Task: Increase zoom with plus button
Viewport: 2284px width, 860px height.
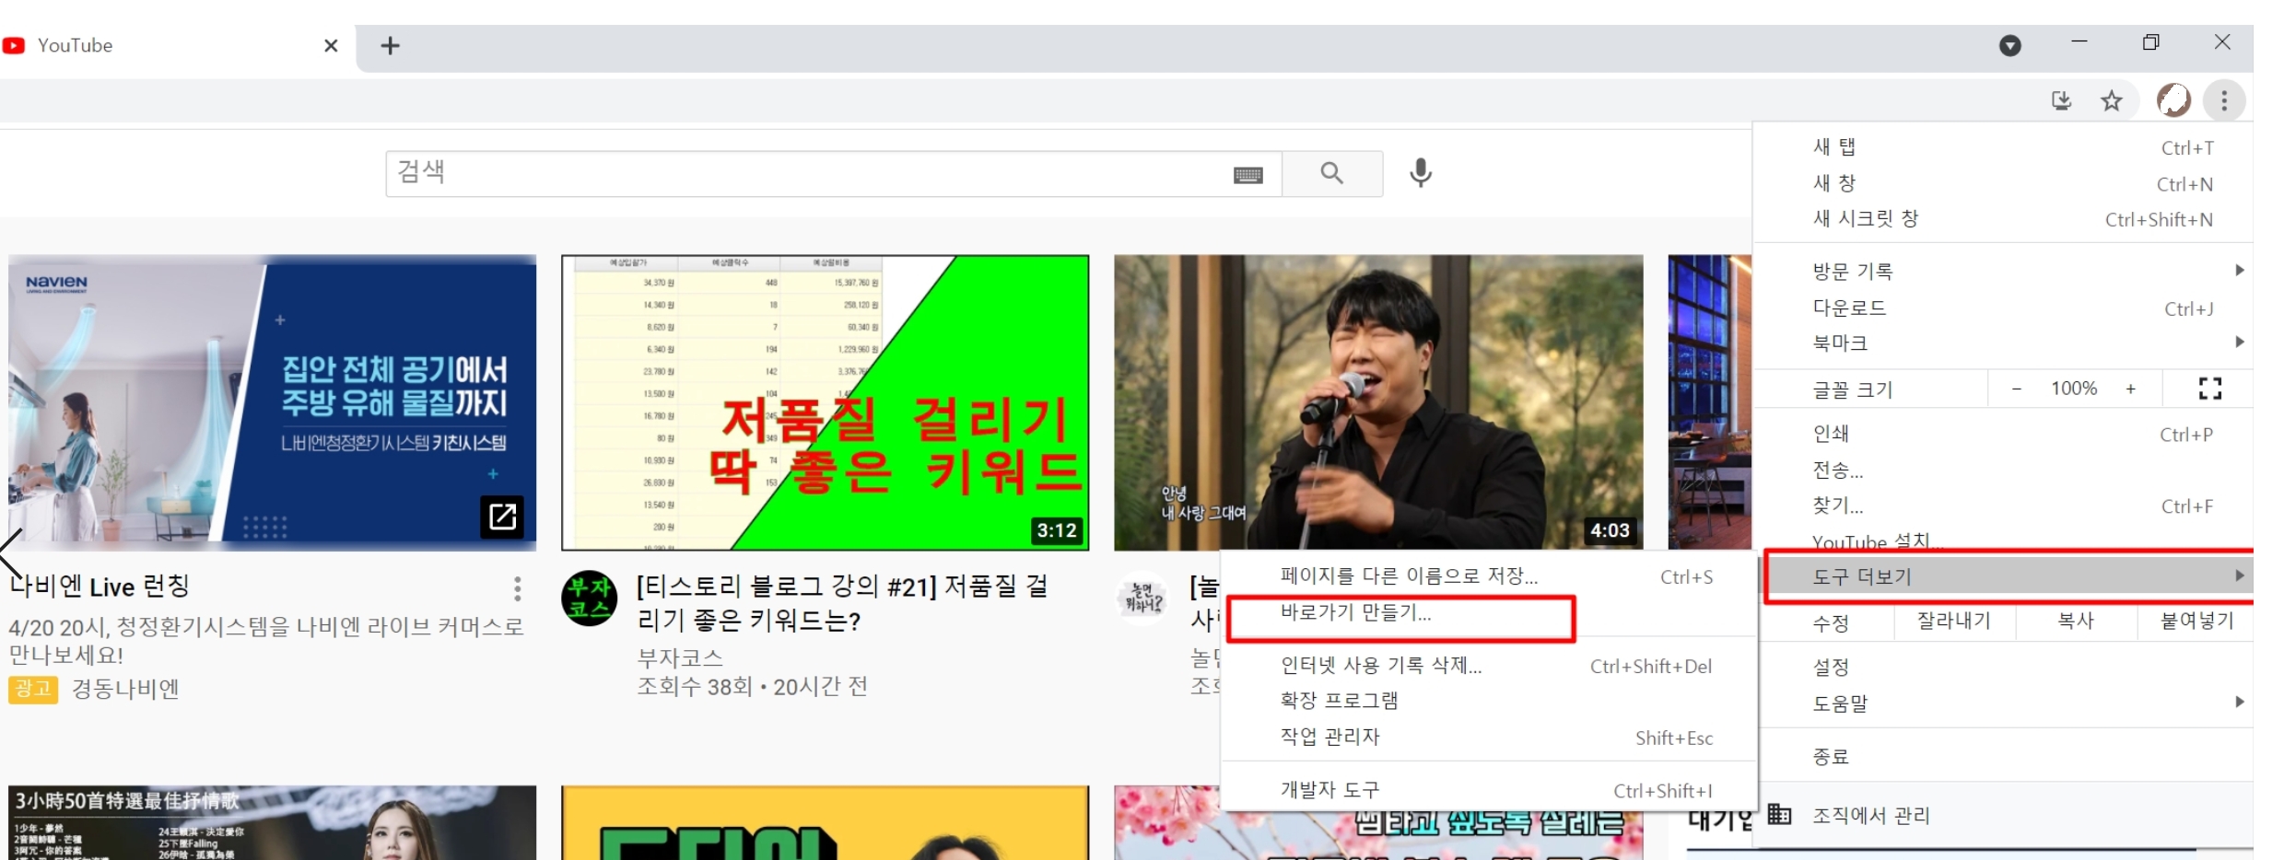Action: coord(2130,389)
